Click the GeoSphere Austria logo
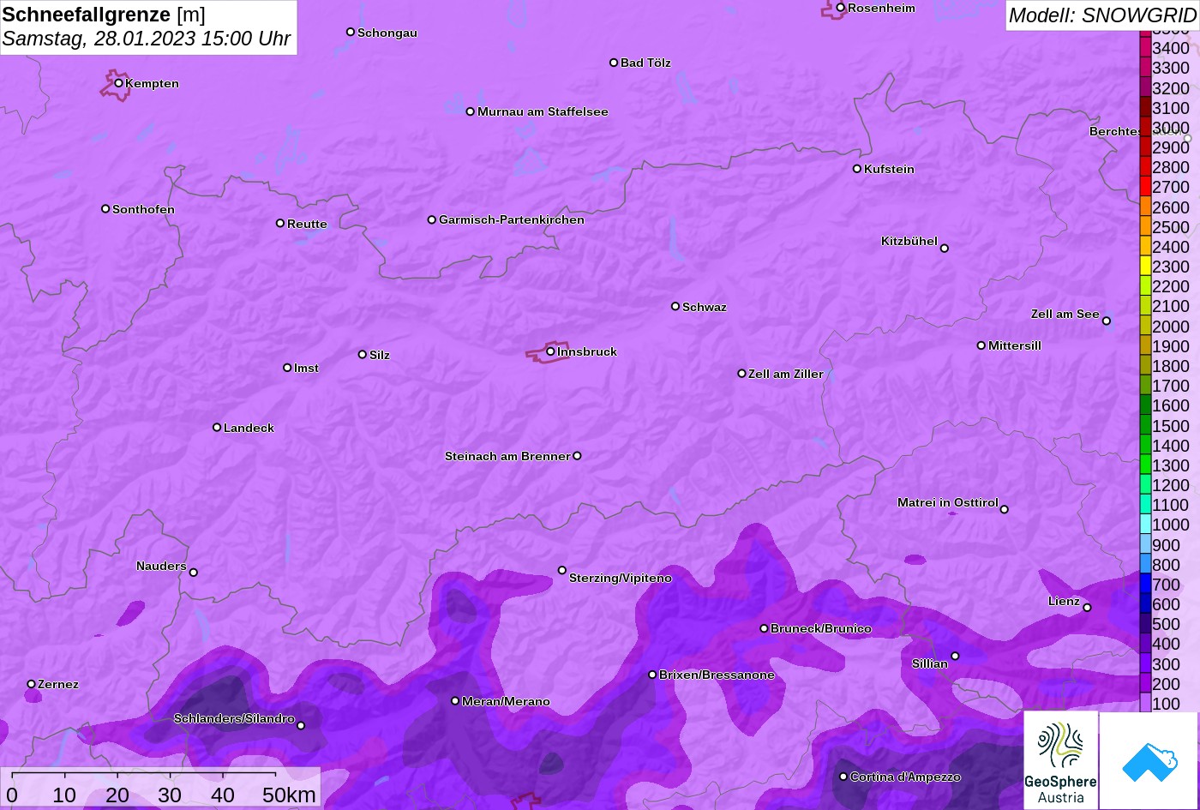 (1060, 760)
